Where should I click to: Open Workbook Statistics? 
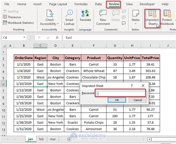18,23
